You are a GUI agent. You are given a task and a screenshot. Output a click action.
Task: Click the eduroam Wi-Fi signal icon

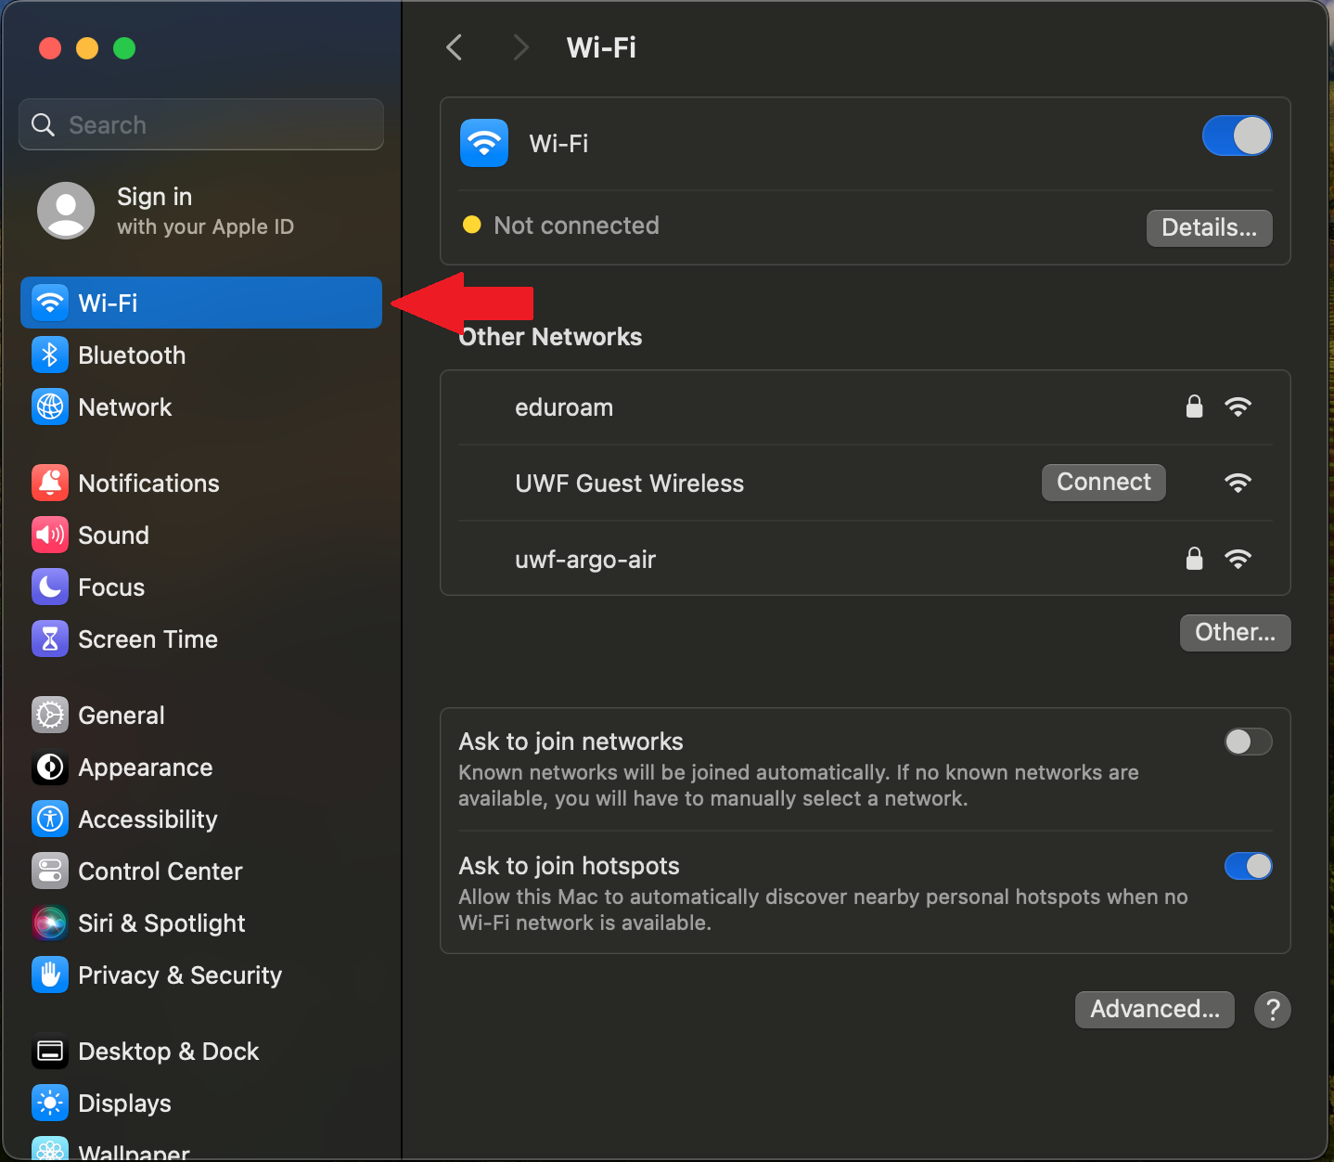click(x=1238, y=407)
